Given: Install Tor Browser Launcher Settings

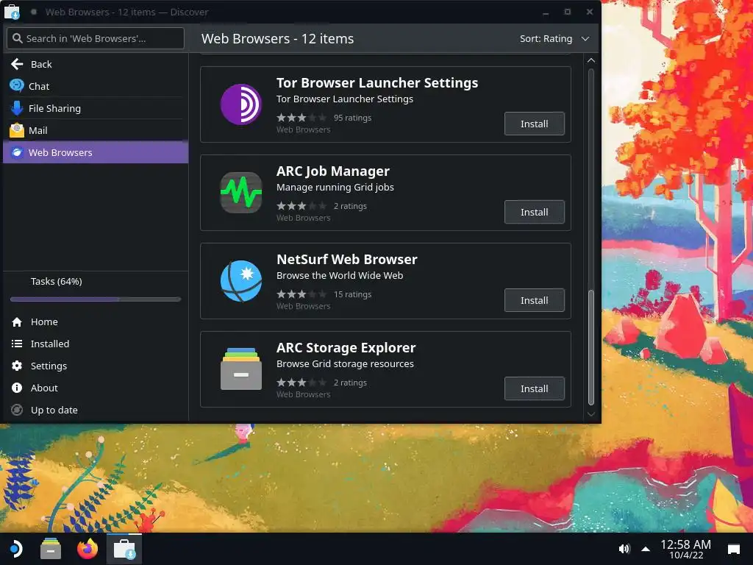Looking at the screenshot, I should [534, 124].
